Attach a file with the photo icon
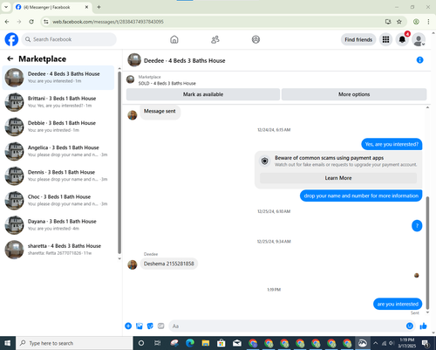 coord(140,326)
